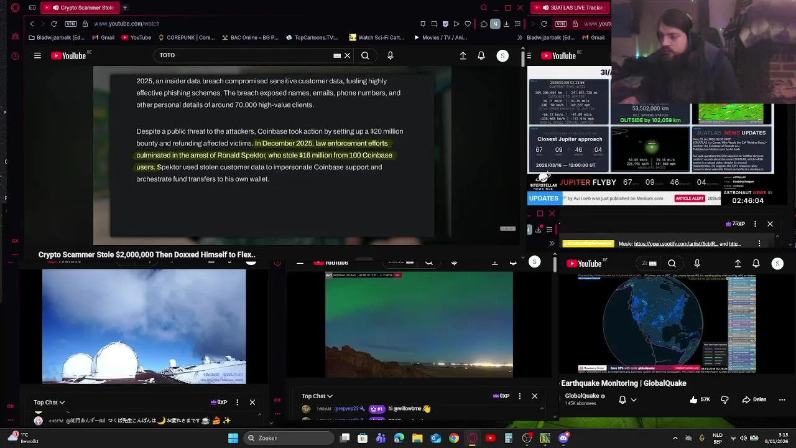Click the Crypto Scammer Stole $2,000,000 video title

coord(147,254)
